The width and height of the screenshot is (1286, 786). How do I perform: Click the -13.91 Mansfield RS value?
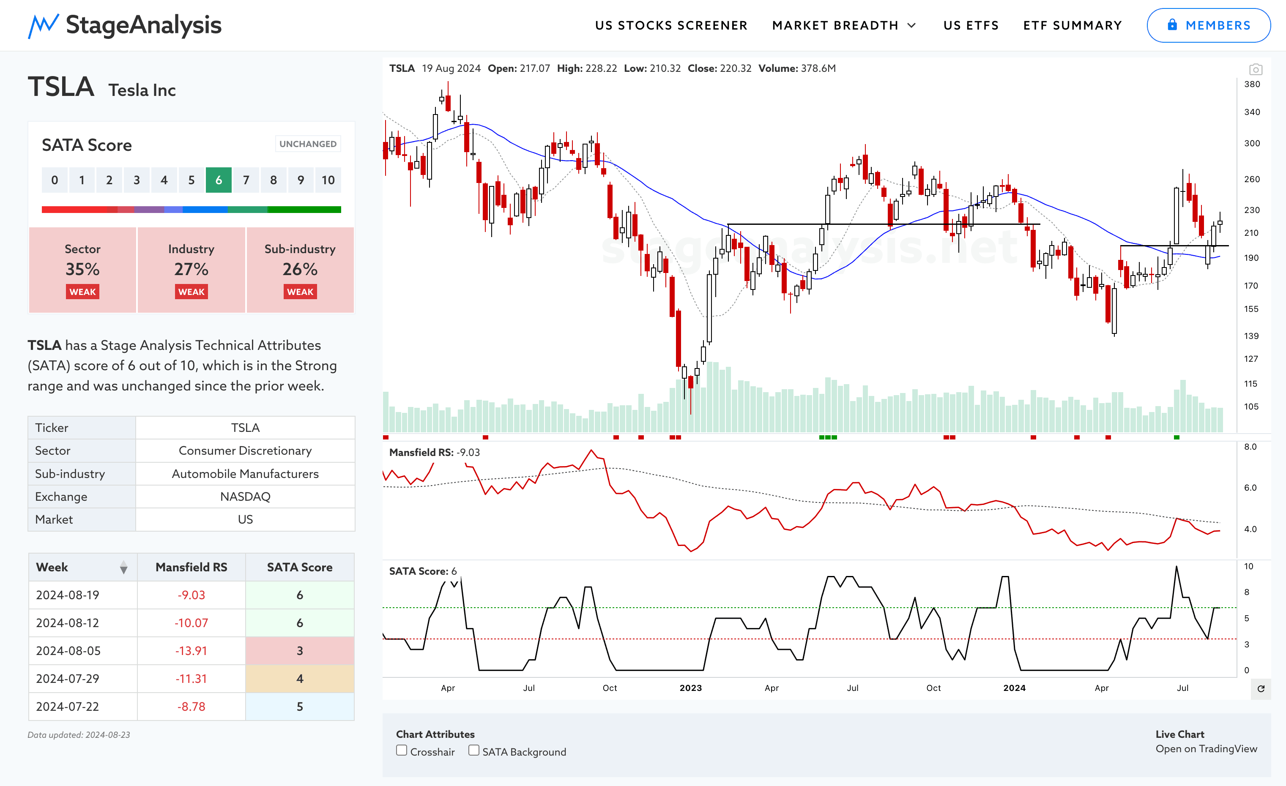[191, 651]
